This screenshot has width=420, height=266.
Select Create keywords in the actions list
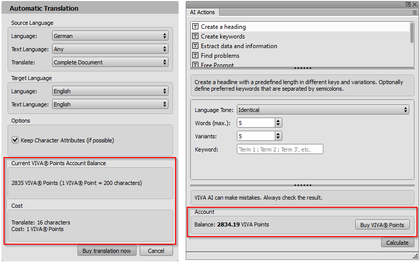[x=223, y=36]
